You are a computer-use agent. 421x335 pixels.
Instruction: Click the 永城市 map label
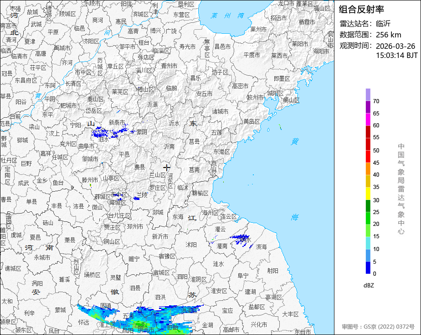pos(42,257)
